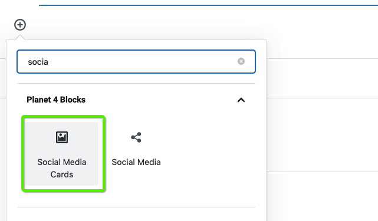This screenshot has width=378, height=221.
Task: Click the Planet 4 Blocks heading
Action: coord(56,100)
